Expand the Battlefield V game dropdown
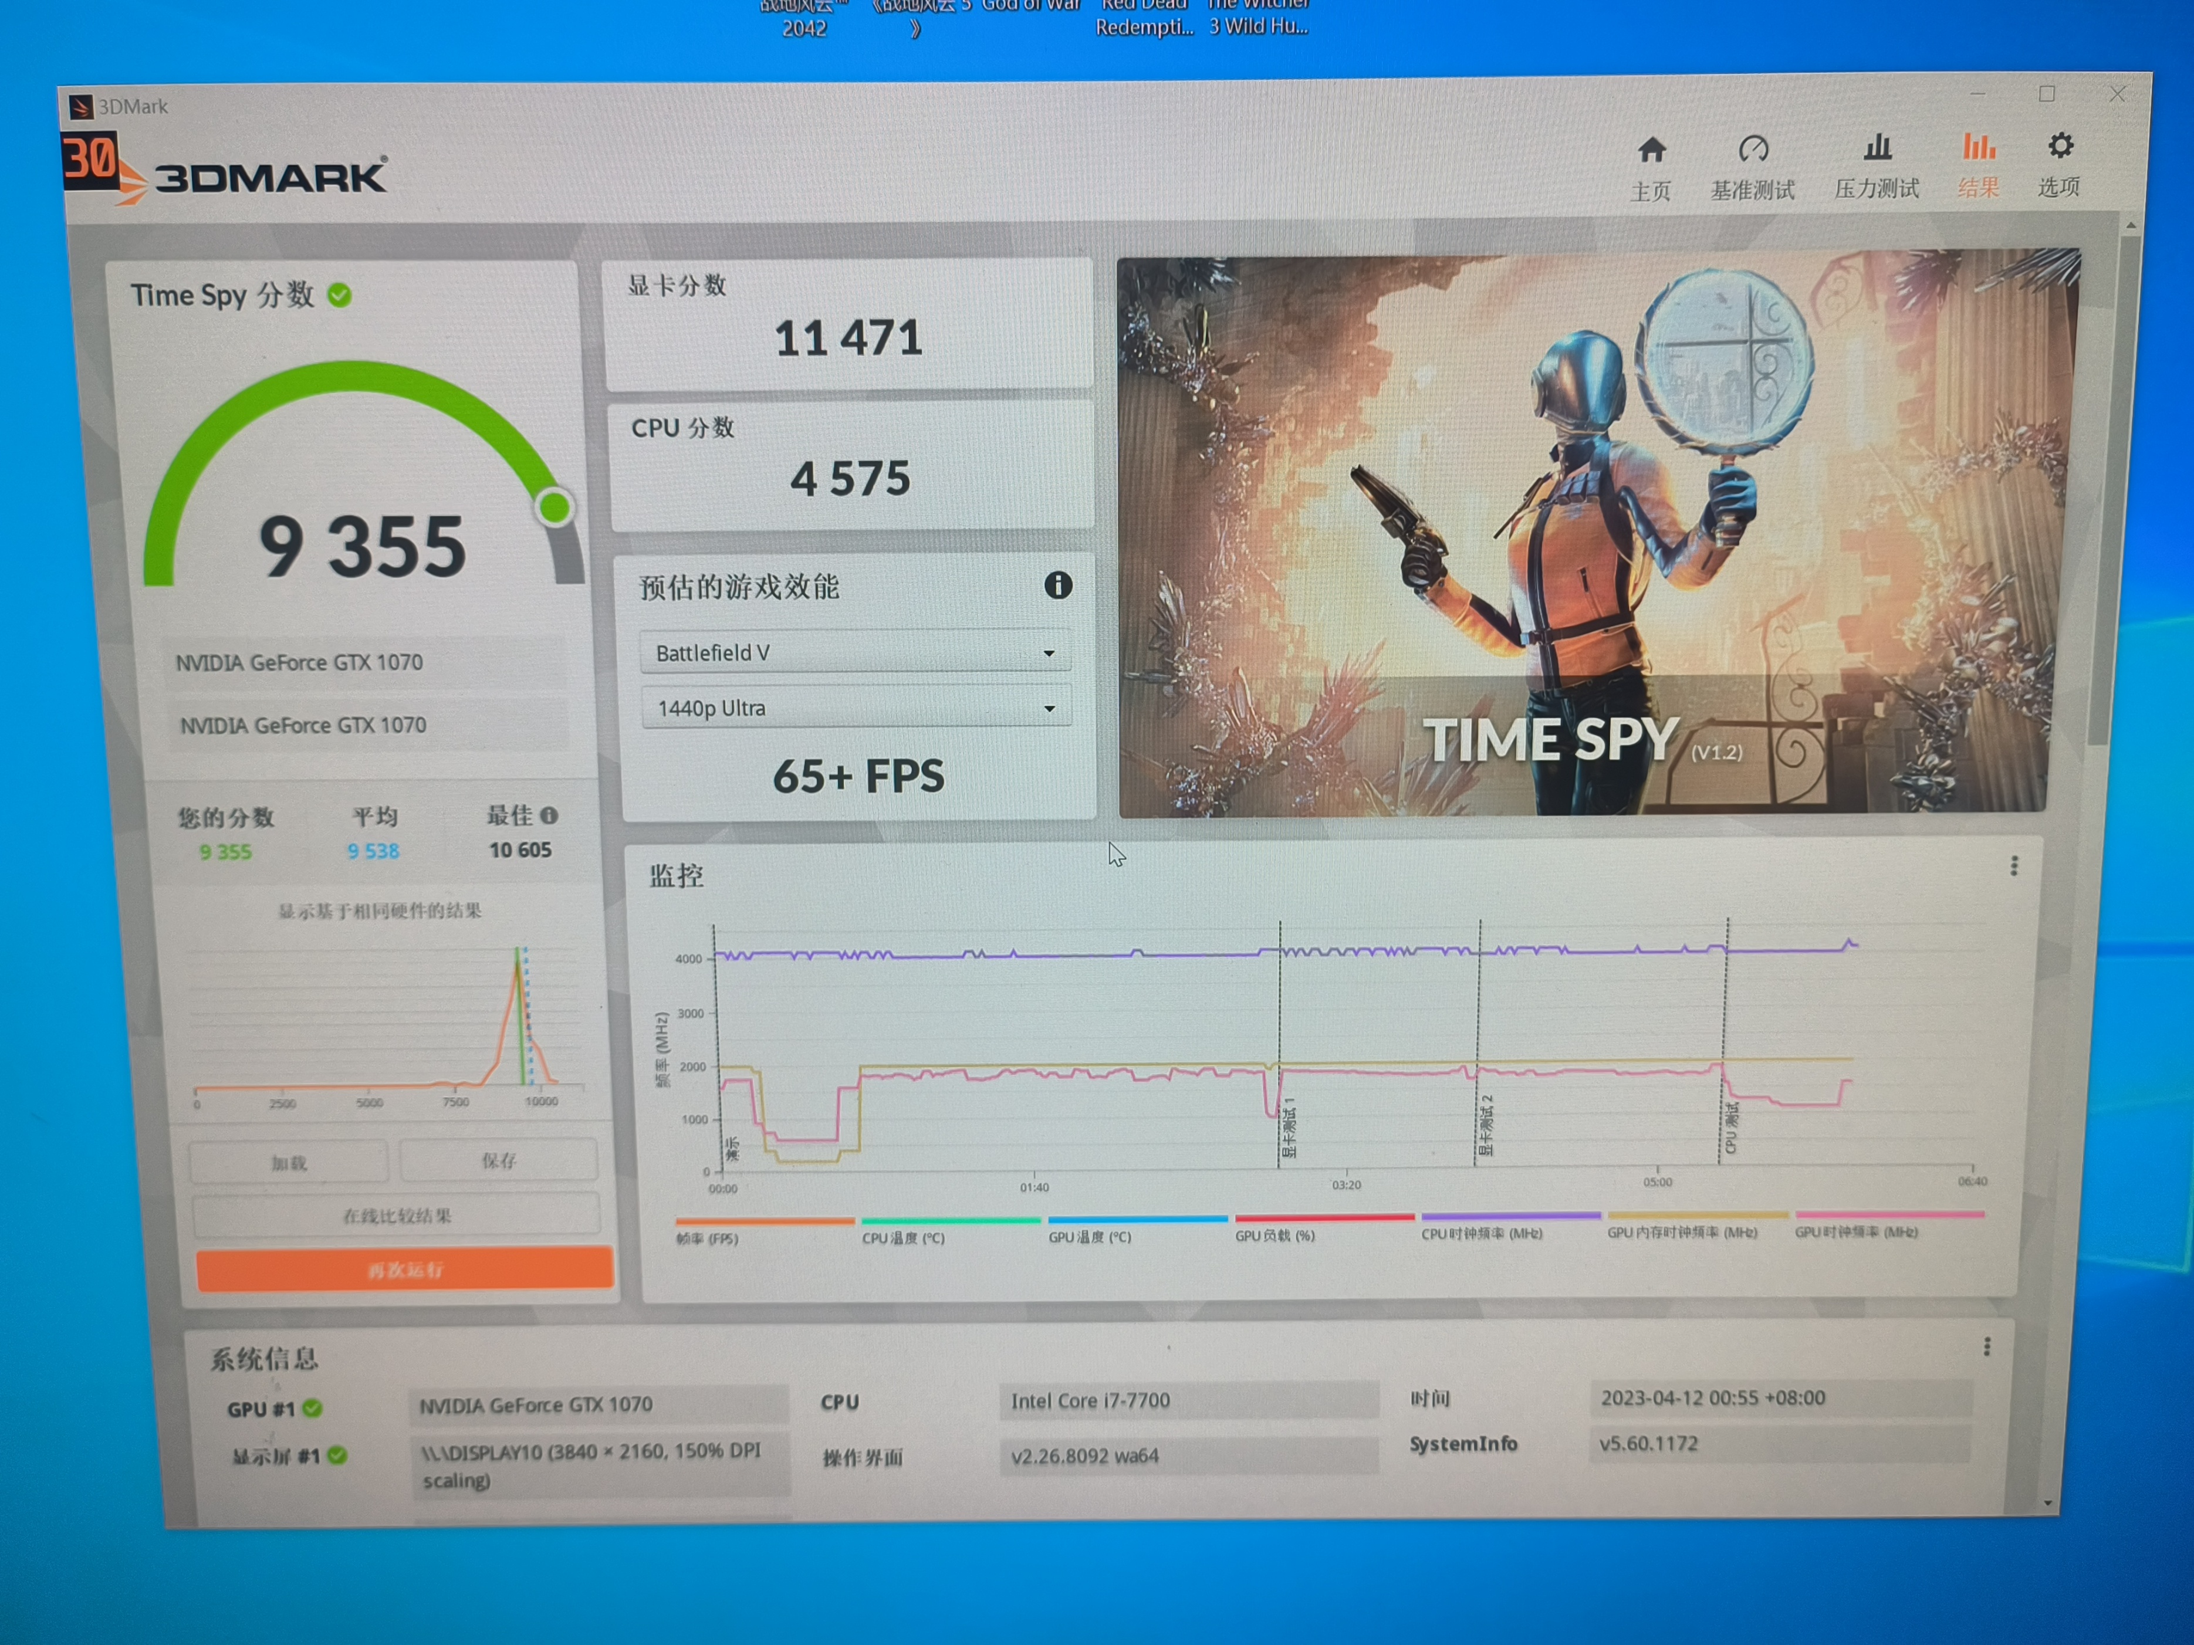The width and height of the screenshot is (2194, 1645). [x=854, y=652]
